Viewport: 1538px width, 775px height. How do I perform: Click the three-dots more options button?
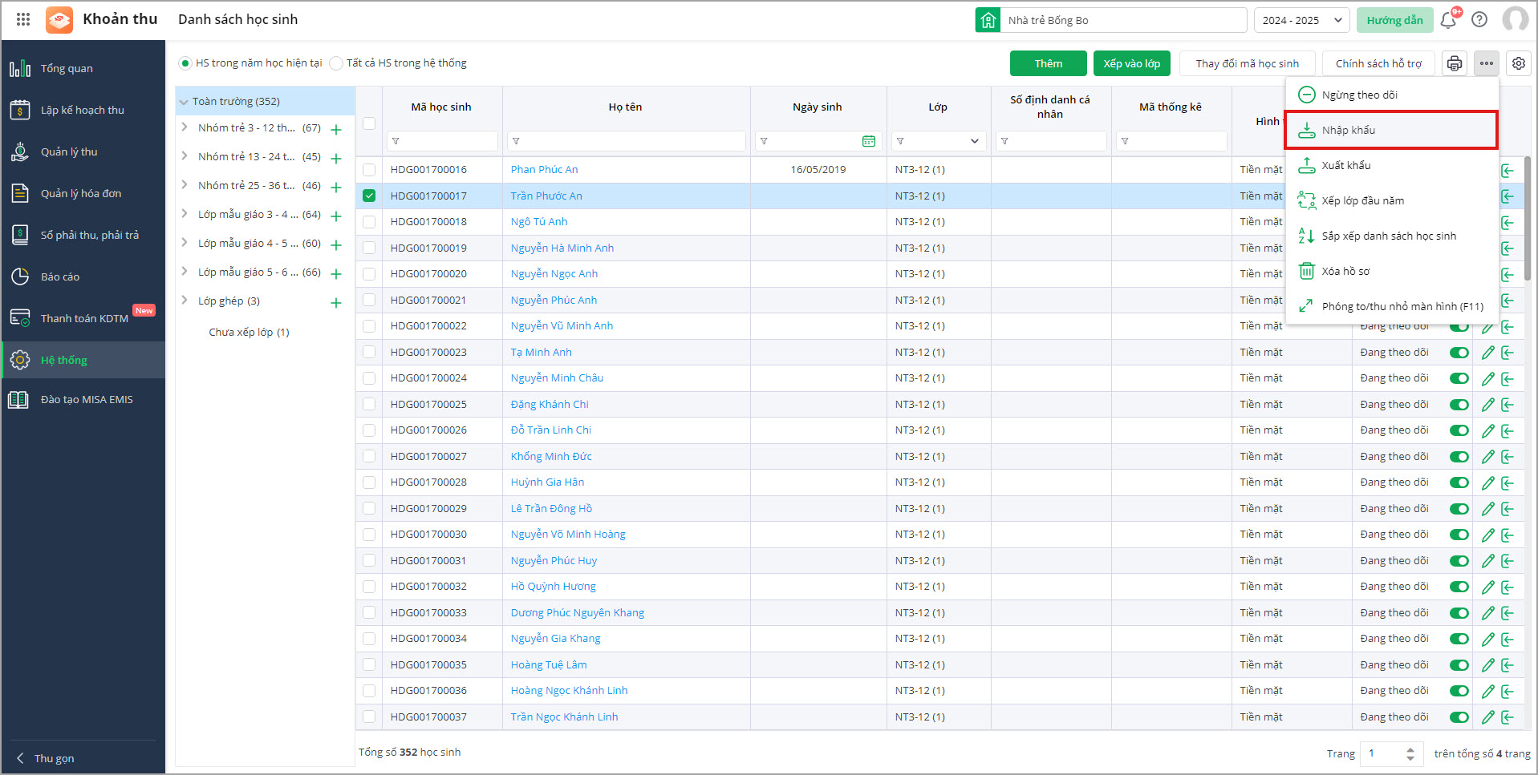[1487, 63]
